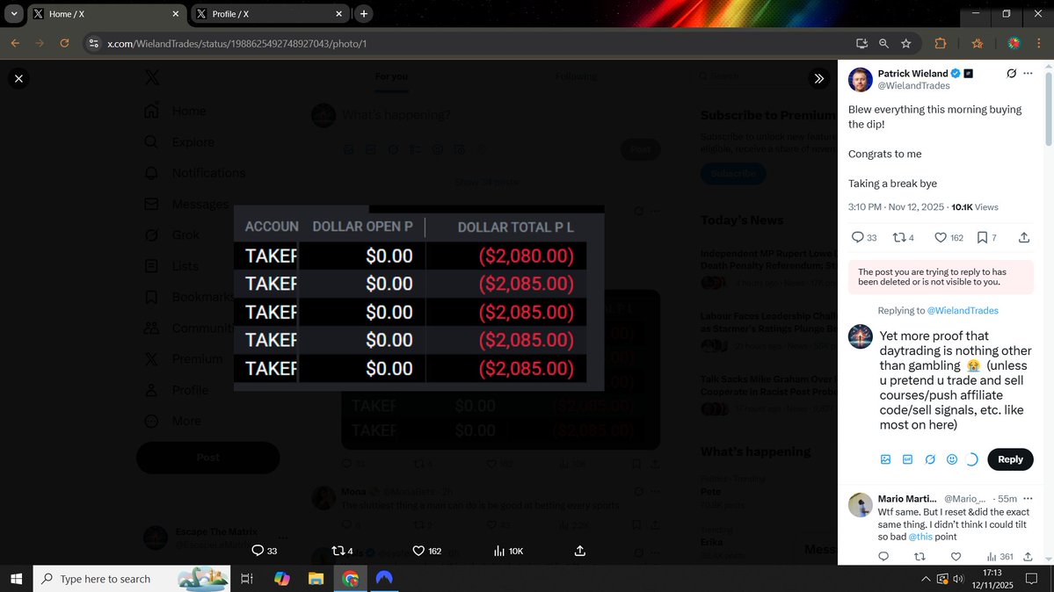Viewport: 1054px width, 592px height.
Task: View site information icon in address bar
Action: pos(94,43)
